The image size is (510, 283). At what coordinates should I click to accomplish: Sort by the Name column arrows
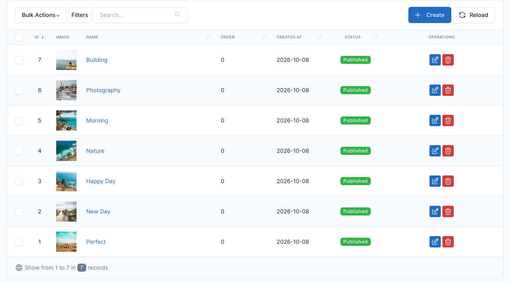(208, 37)
